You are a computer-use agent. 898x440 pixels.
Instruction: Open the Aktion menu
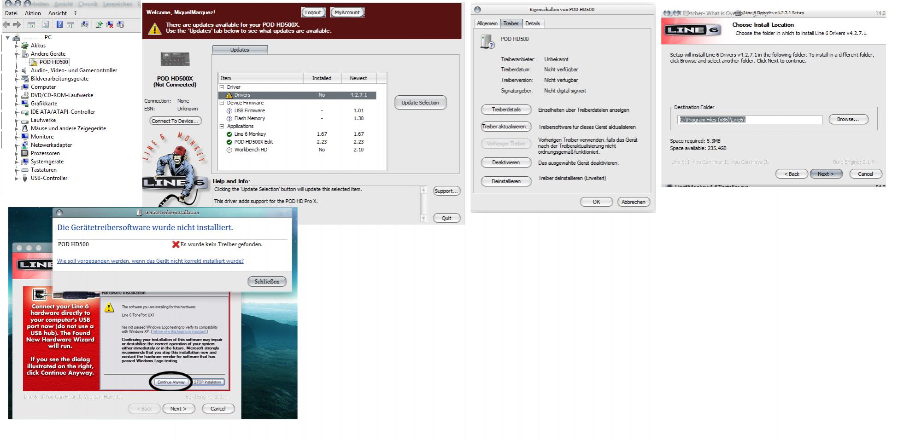(33, 13)
